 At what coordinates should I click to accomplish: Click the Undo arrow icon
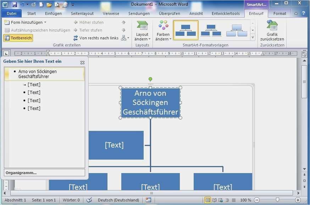pos(23,5)
